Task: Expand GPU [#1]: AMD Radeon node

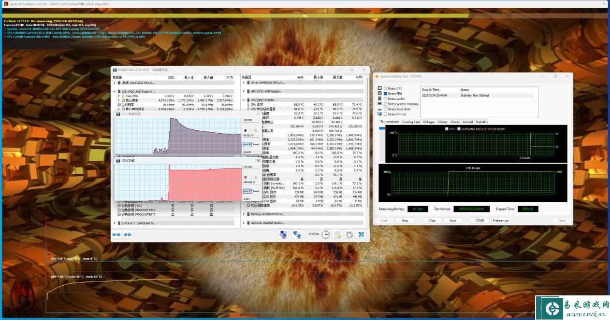Action: tap(243, 91)
